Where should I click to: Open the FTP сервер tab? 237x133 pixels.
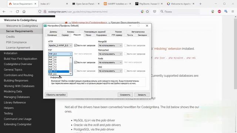(x=117, y=35)
